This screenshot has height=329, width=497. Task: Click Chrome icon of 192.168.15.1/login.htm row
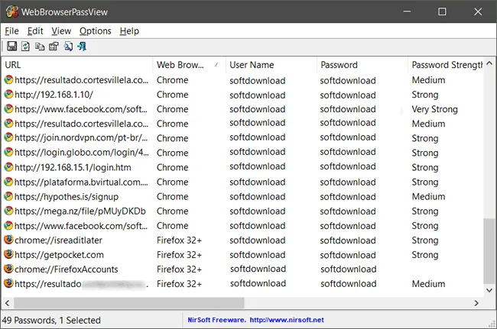click(8, 166)
